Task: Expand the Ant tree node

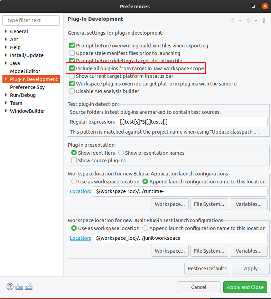Action: (x=6, y=39)
